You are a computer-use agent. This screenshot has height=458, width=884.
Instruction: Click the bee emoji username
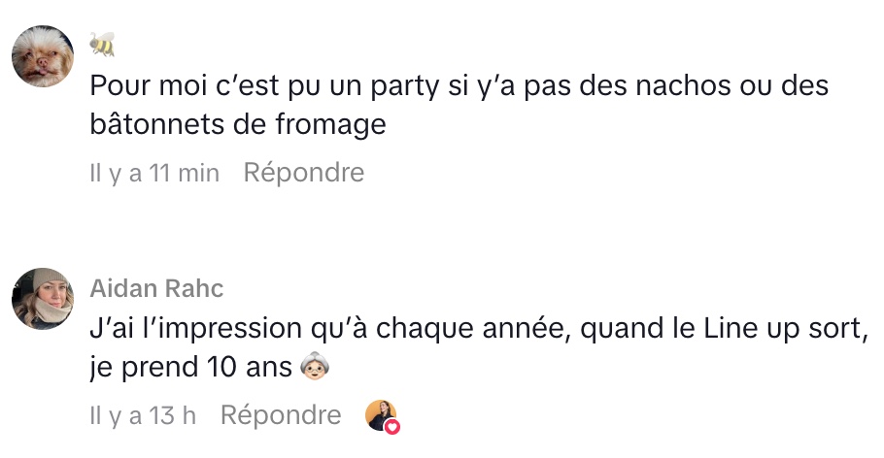tap(102, 43)
